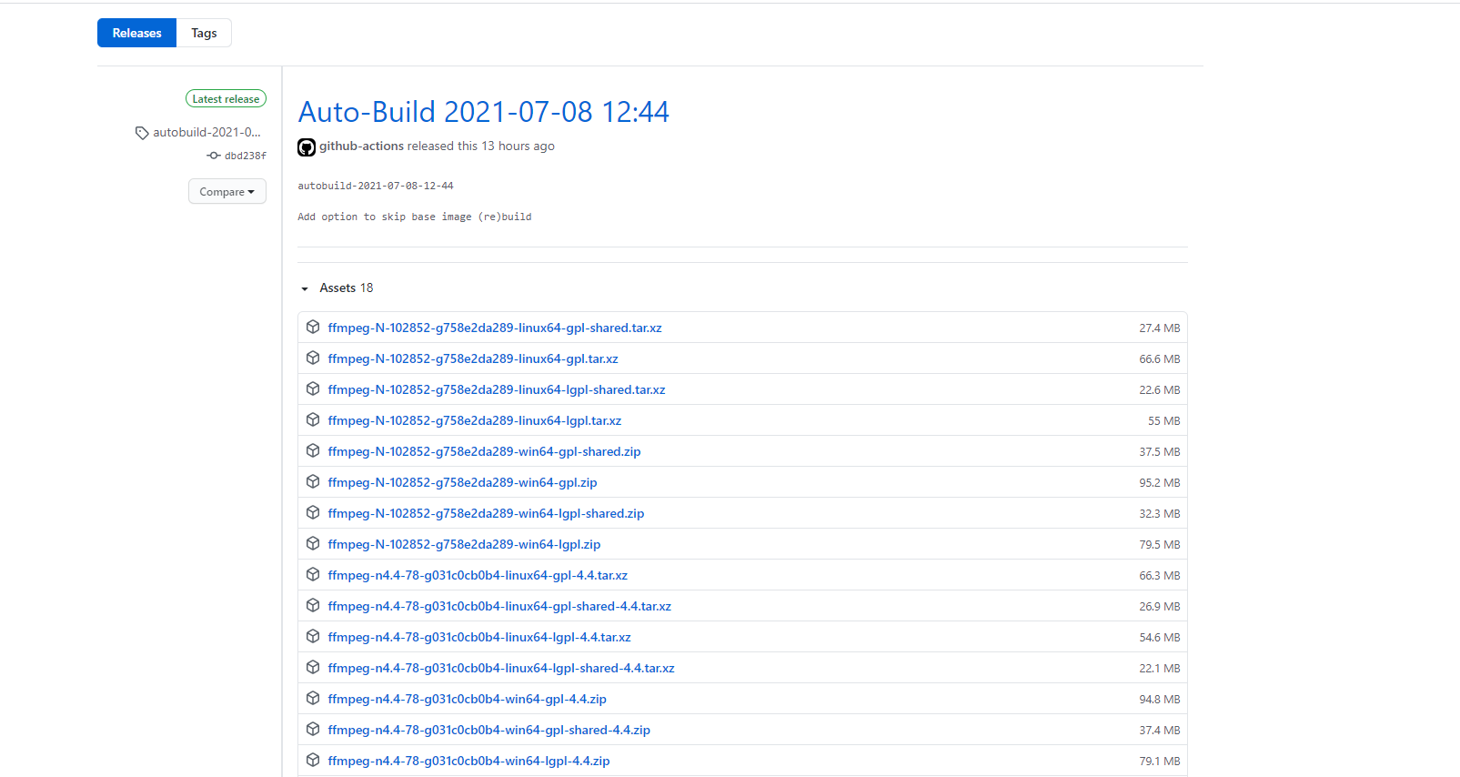Image resolution: width=1460 pixels, height=777 pixels.
Task: Click the Latest release badge
Action: coord(226,98)
